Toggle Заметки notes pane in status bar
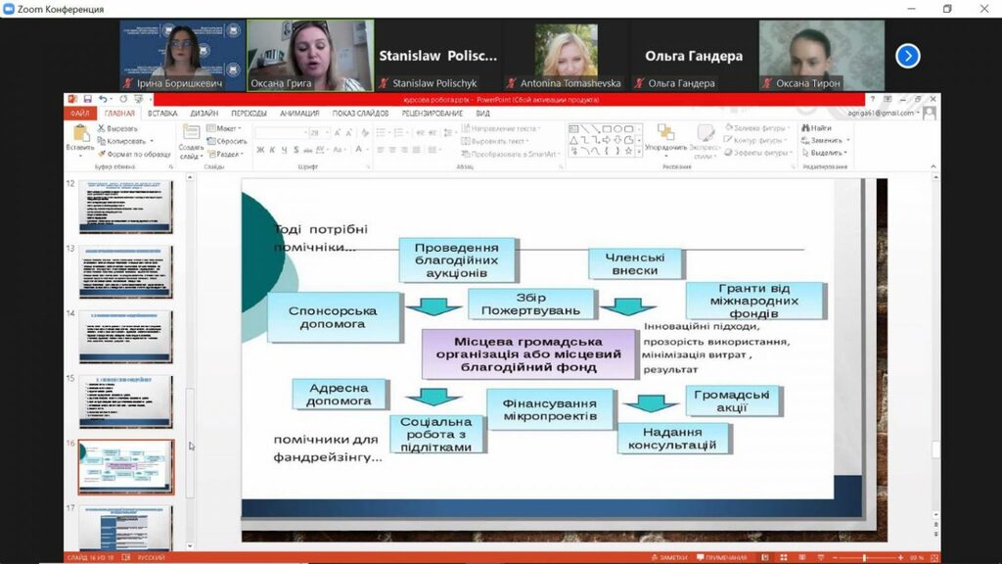The height and width of the screenshot is (564, 1002). coord(669,557)
